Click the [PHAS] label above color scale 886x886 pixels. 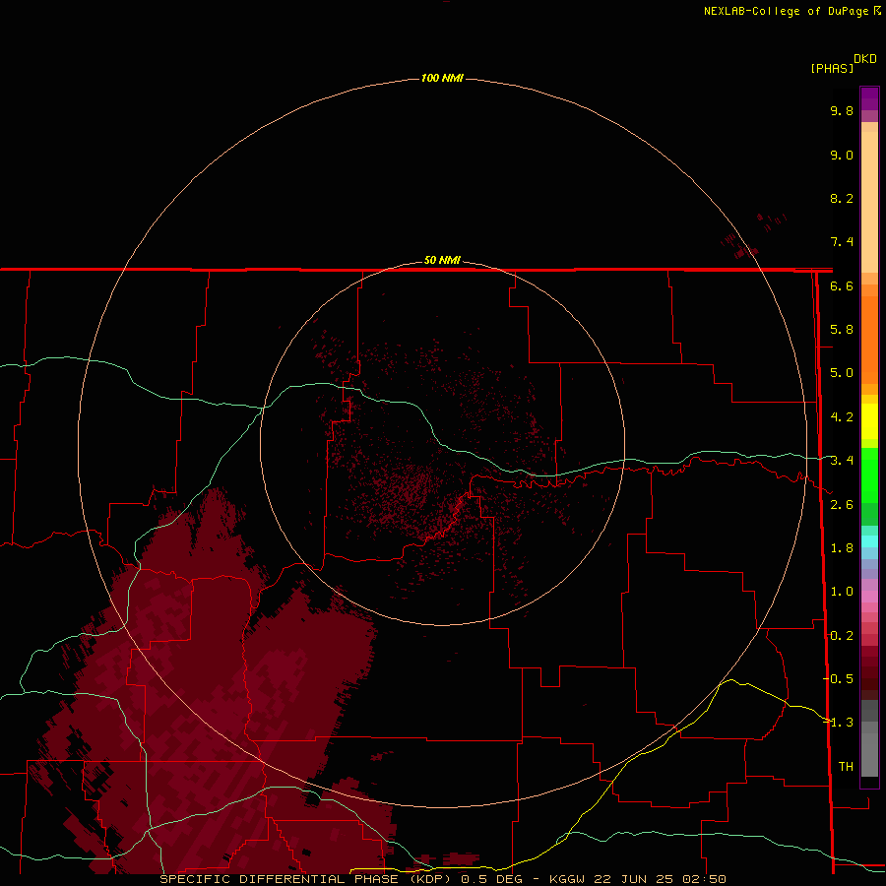coord(832,68)
